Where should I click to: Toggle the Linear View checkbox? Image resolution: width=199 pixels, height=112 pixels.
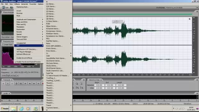pos(2,45)
